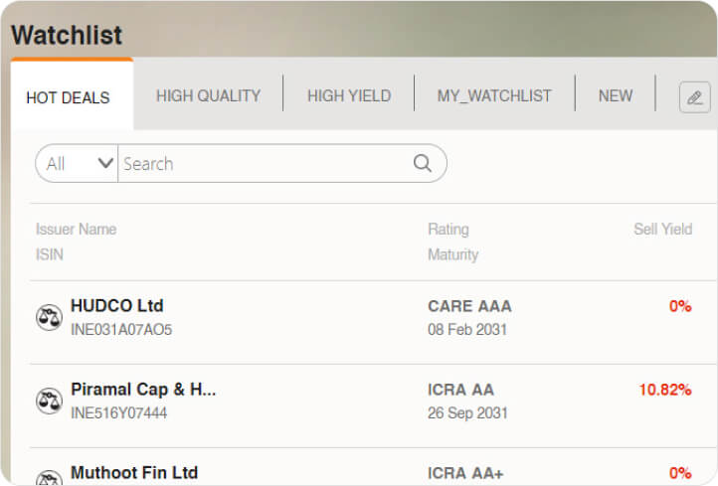The width and height of the screenshot is (718, 486).
Task: Click the Issuer Name column header
Action: click(76, 230)
